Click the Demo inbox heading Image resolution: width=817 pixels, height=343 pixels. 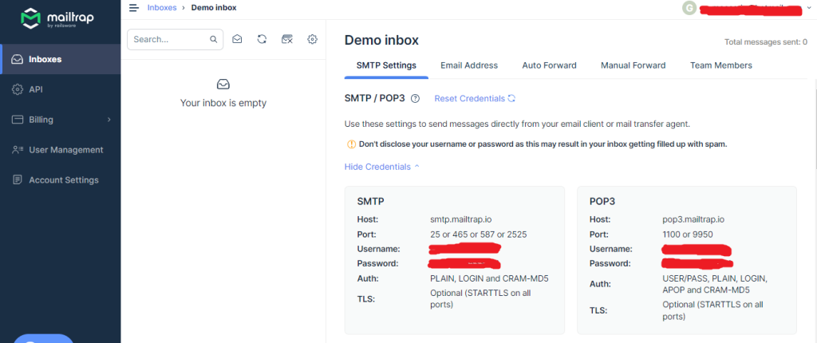[x=381, y=41]
